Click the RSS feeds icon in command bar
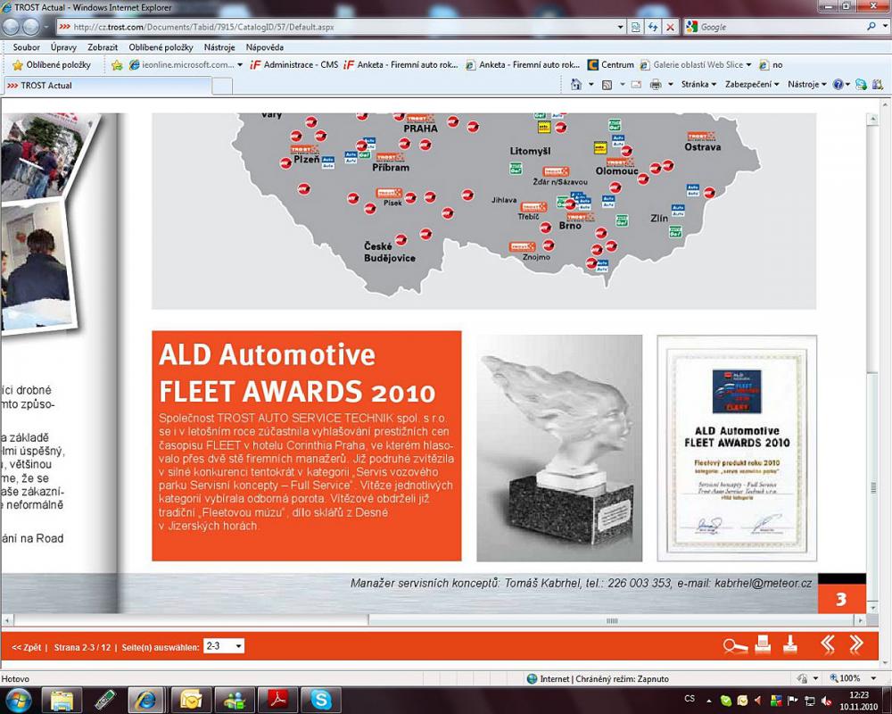 pyautogui.click(x=607, y=85)
